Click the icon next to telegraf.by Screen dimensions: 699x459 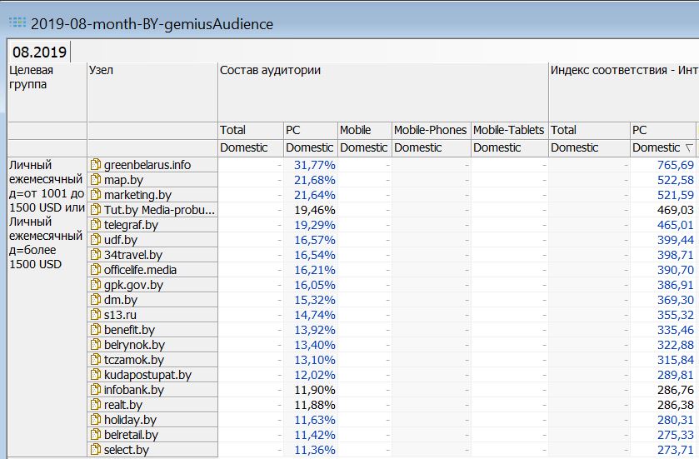pyautogui.click(x=96, y=225)
